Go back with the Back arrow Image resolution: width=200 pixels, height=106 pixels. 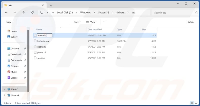coord(6,12)
